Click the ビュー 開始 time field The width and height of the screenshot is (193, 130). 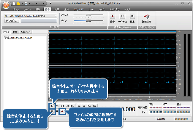[156, 112]
